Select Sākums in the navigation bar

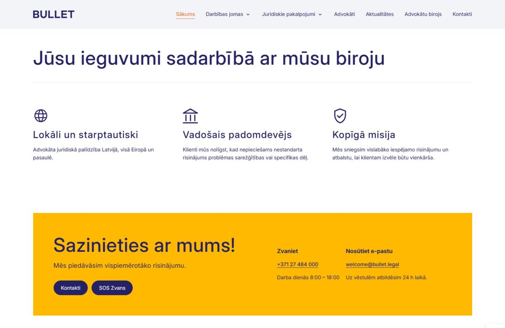click(185, 14)
